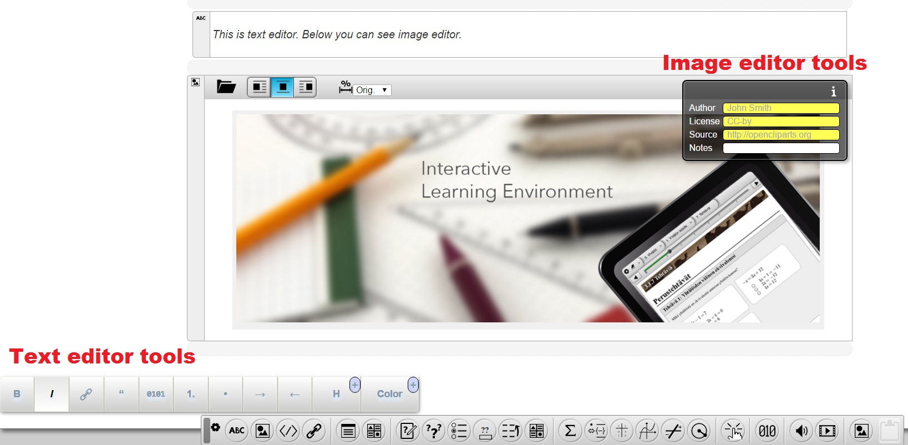Expand heading options with plus on H
This screenshot has height=445, width=908.
point(355,385)
